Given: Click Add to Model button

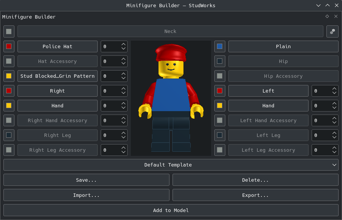Looking at the screenshot, I should [171, 210].
